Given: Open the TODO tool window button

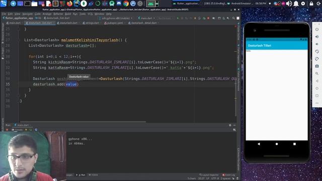Looking at the screenshot, I should click(x=93, y=175).
